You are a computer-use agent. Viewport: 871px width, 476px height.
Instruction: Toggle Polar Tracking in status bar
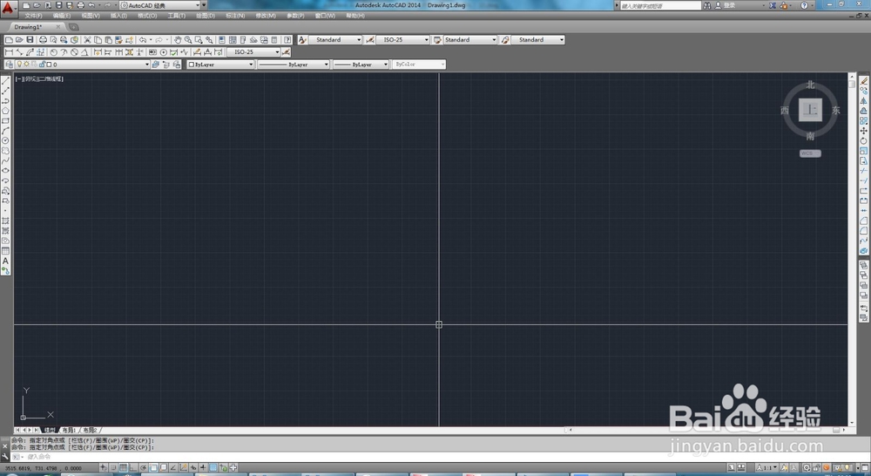tap(144, 467)
